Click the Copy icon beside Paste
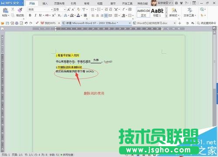Image resolution: width=218 pixels, height=157 pixels. click(13, 15)
